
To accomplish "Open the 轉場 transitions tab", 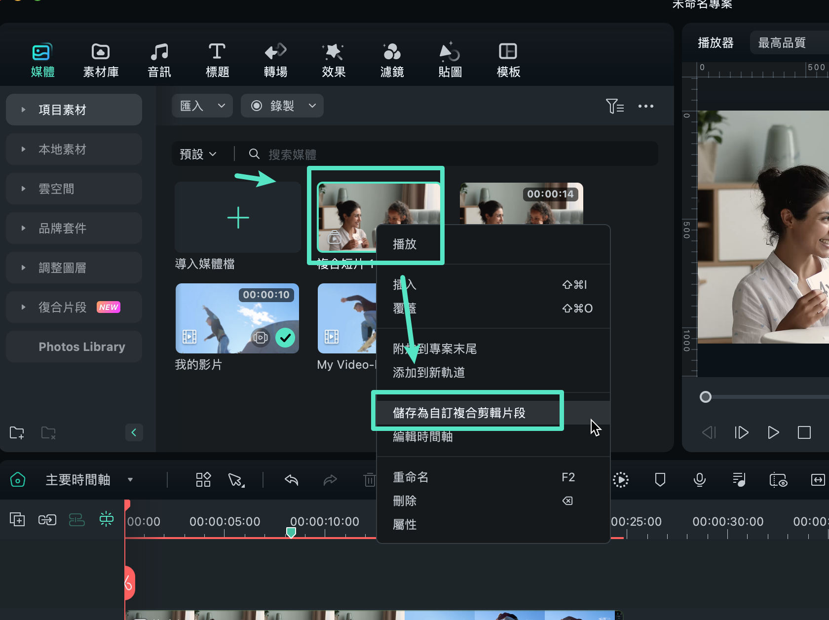I will [275, 60].
